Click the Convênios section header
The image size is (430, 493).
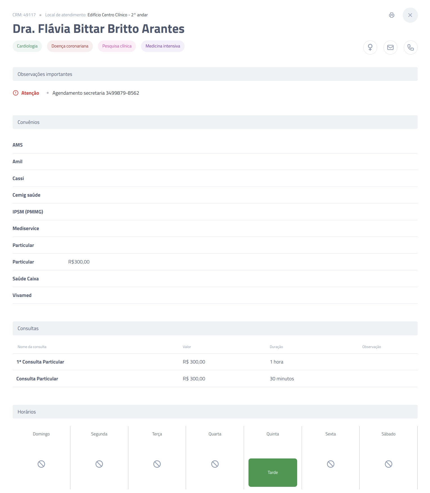pyautogui.click(x=215, y=122)
